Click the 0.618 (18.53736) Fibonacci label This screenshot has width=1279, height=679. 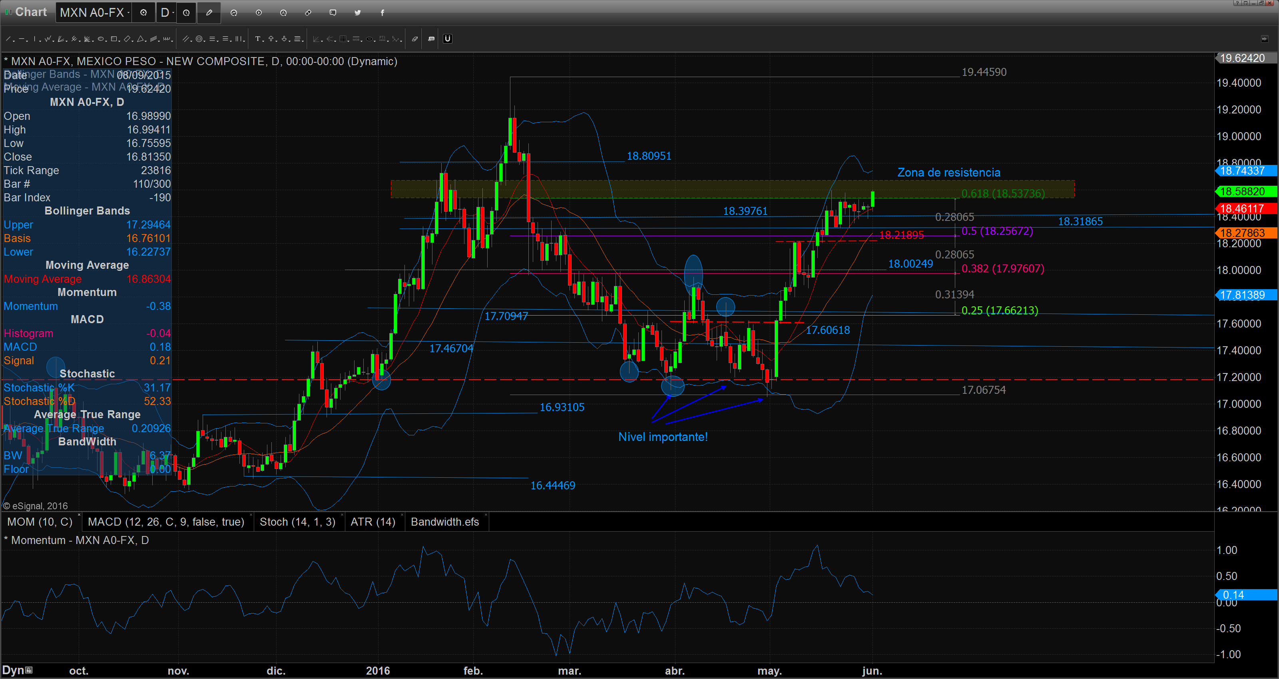(x=1003, y=194)
